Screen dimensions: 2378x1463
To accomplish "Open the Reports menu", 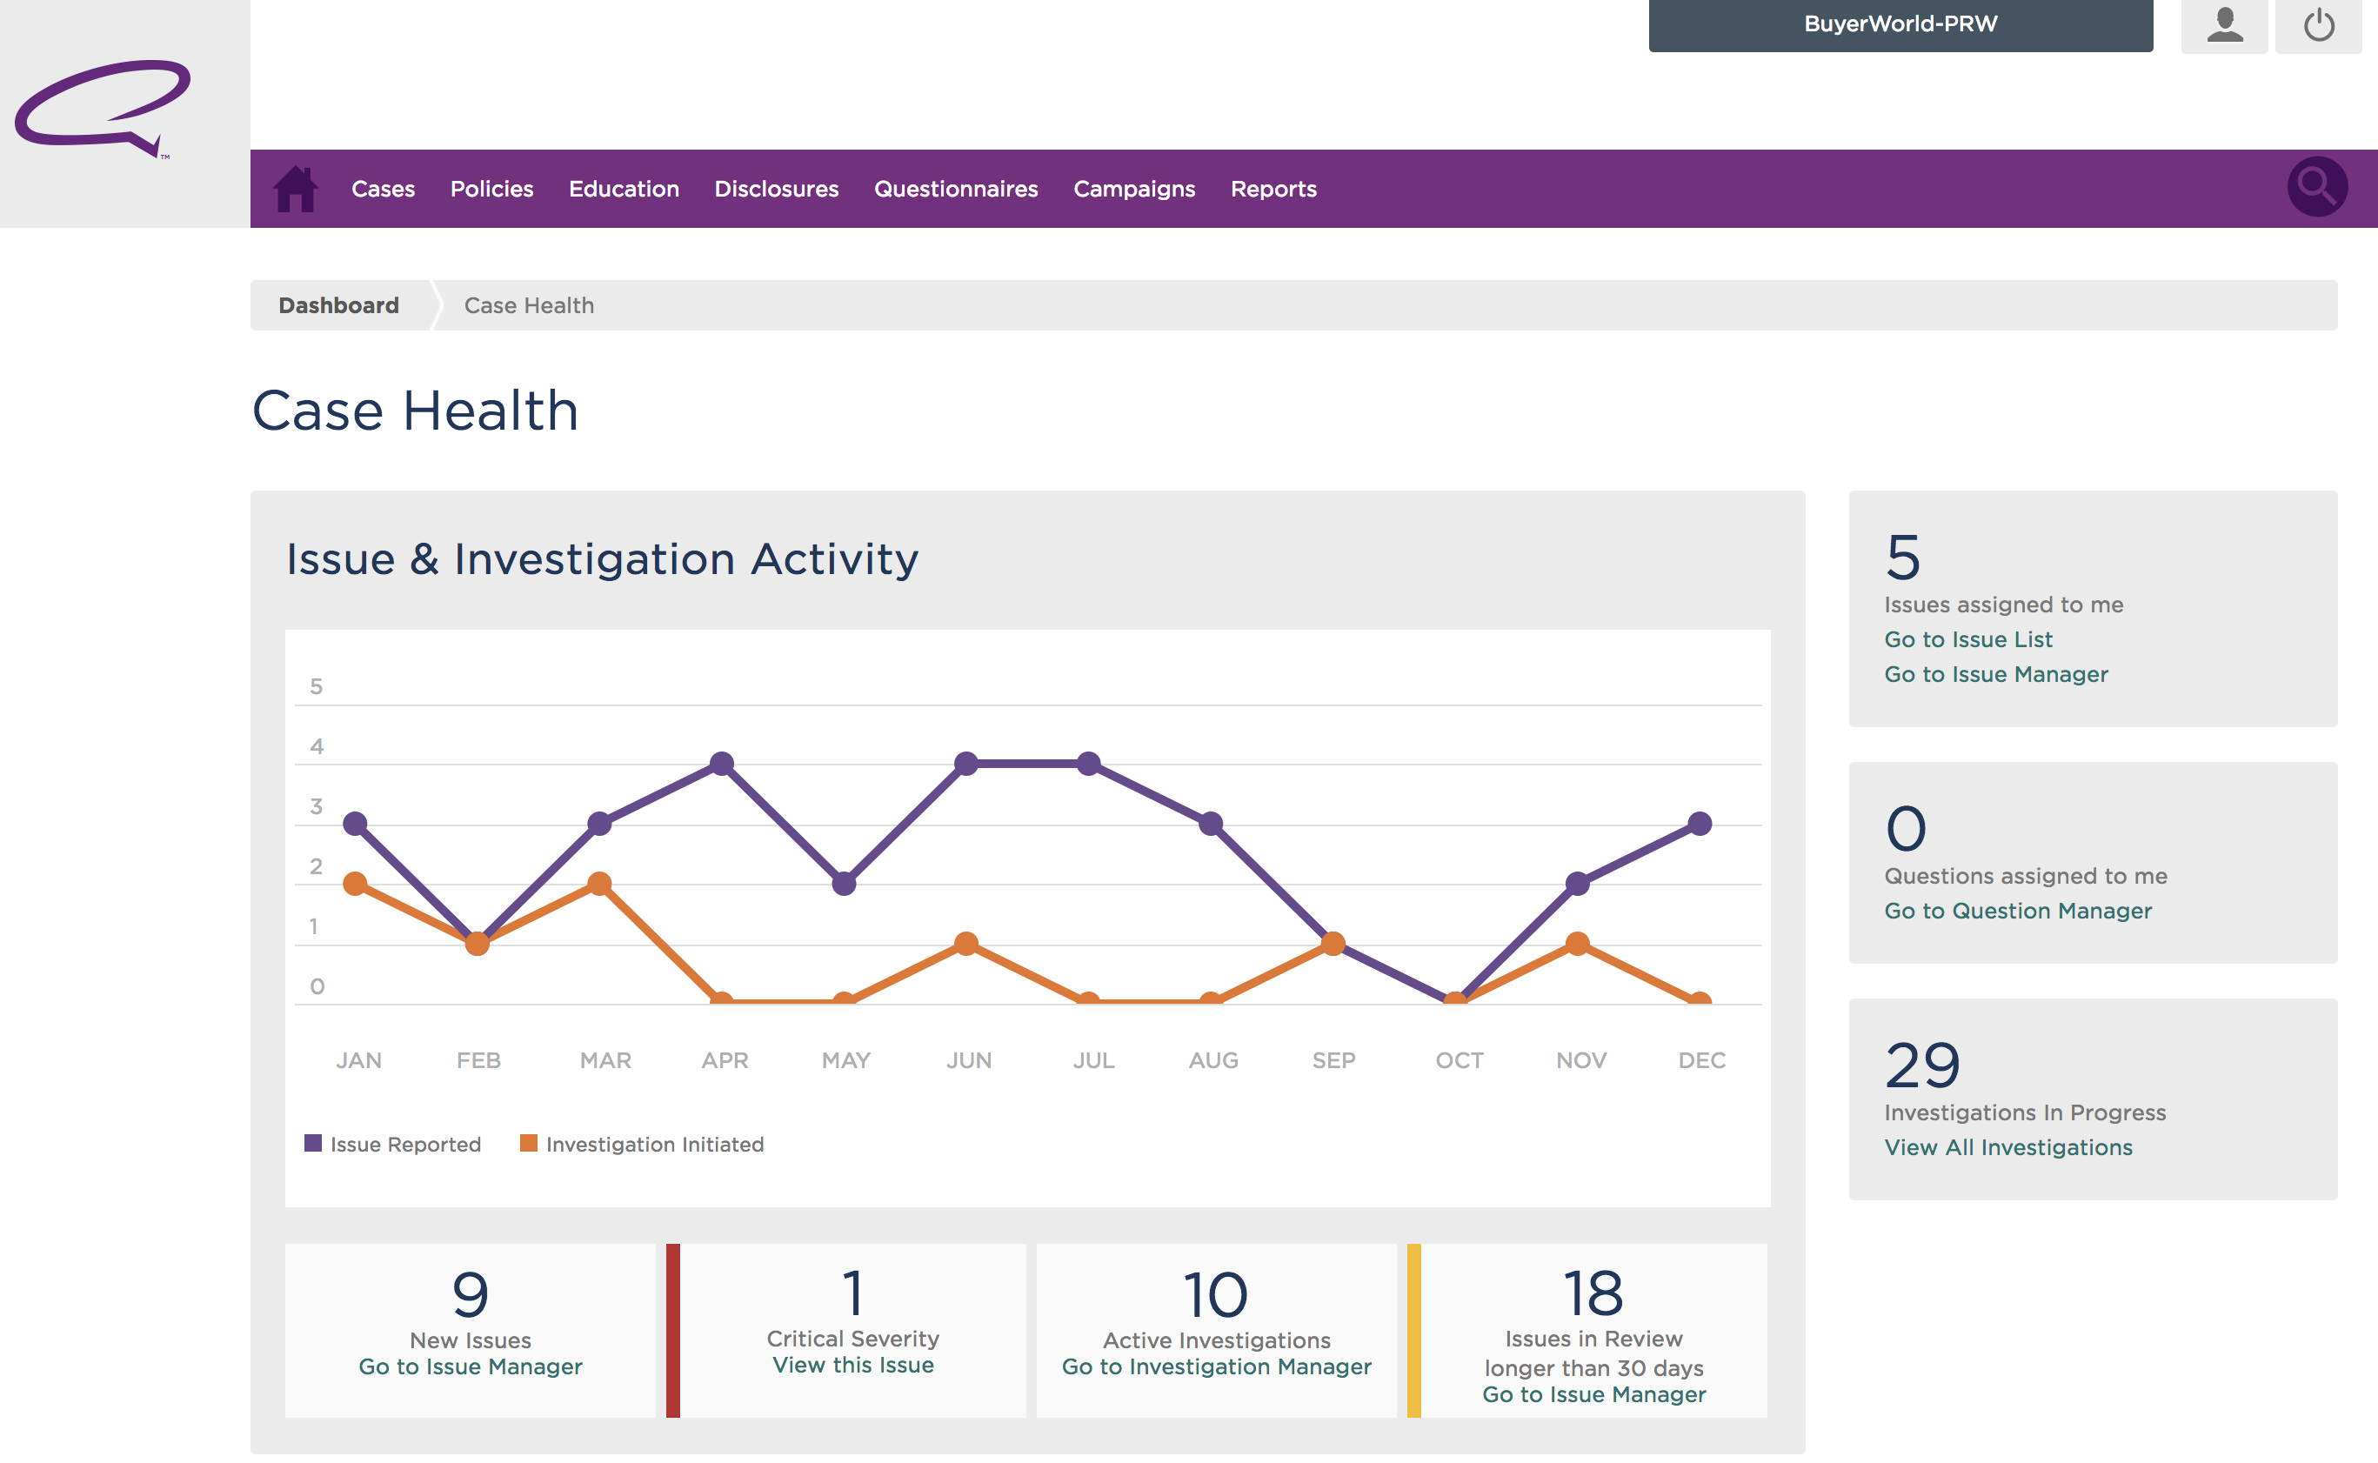I will point(1273,189).
